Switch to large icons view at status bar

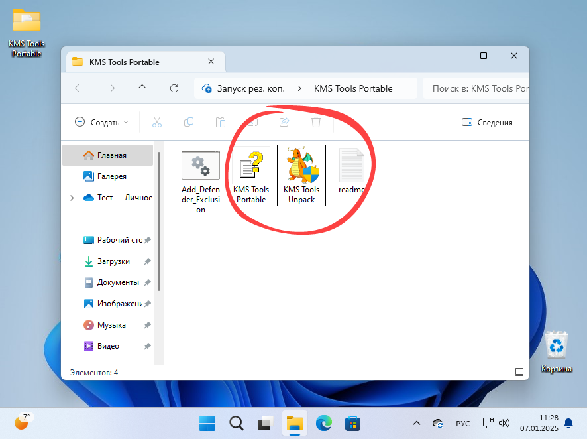(x=518, y=372)
